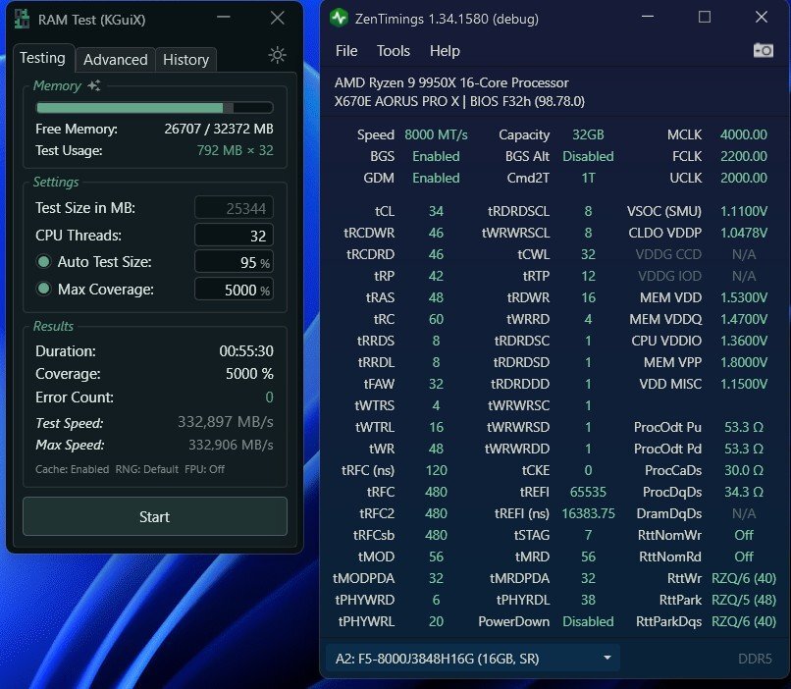
Task: Click the Error Count value 0
Action: coord(269,397)
